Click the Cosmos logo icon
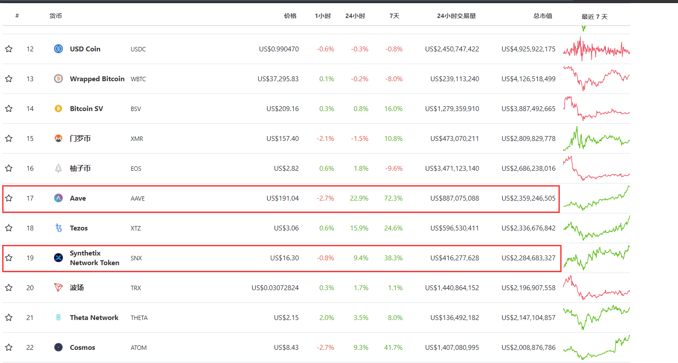Image resolution: width=678 pixels, height=363 pixels. tap(58, 347)
